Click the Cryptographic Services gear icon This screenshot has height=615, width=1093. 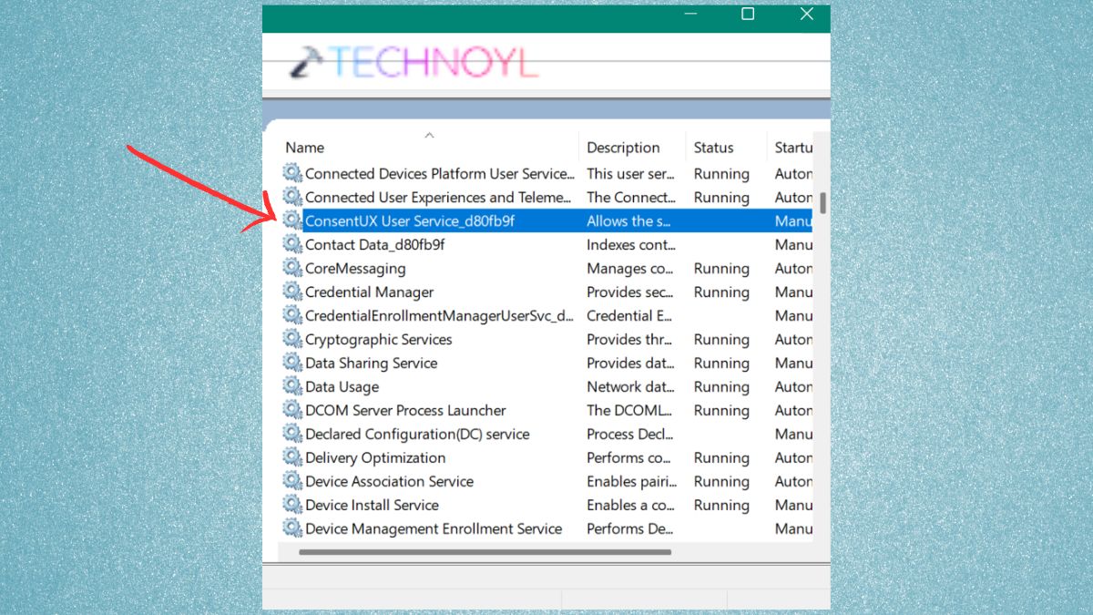292,339
